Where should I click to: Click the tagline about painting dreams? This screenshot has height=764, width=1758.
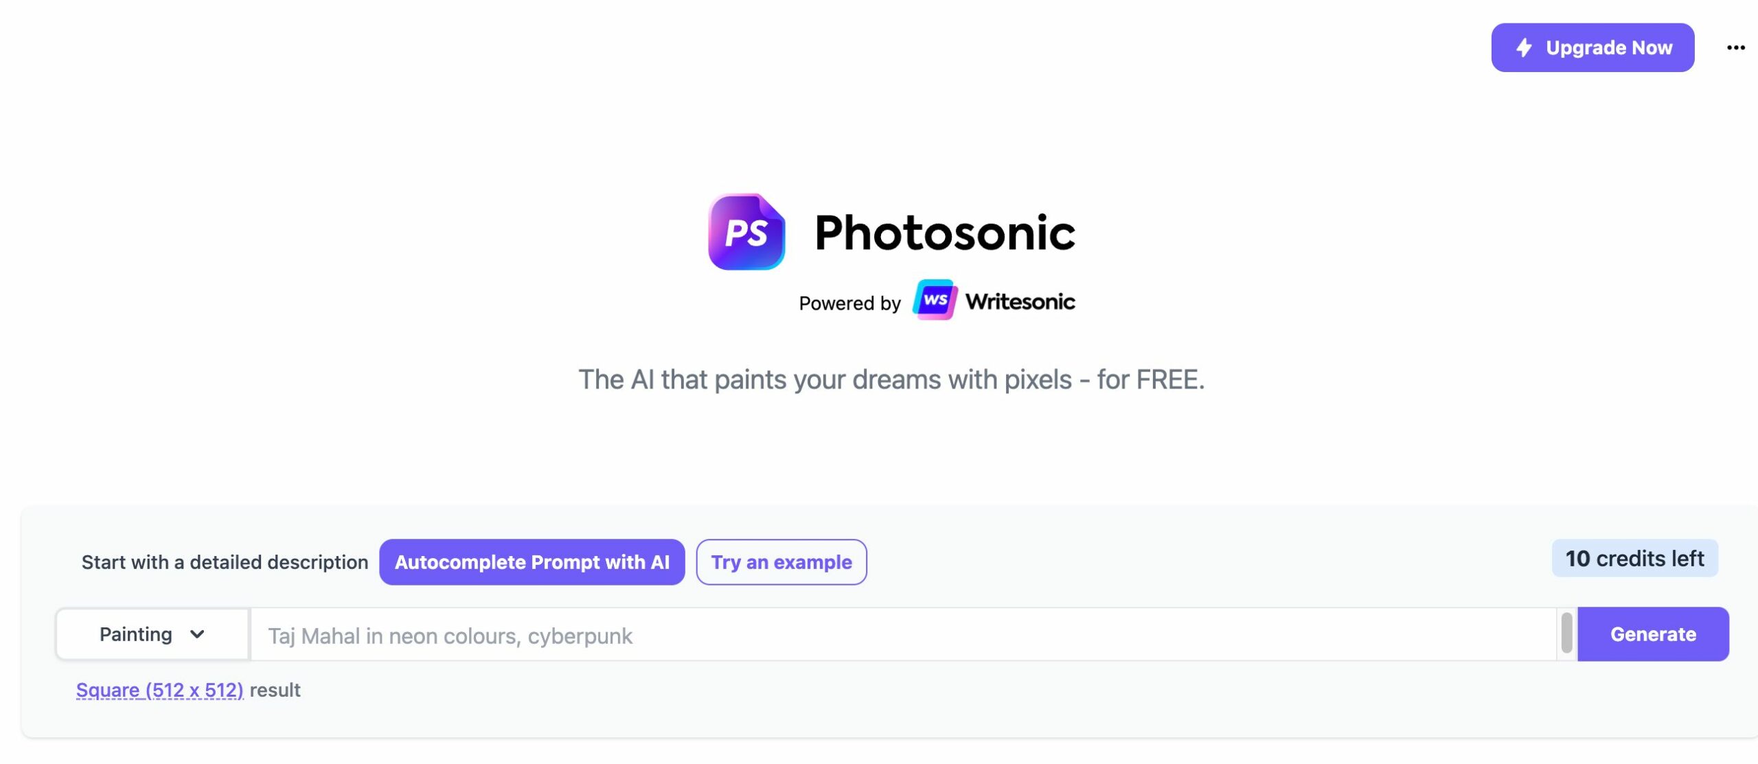[891, 380]
